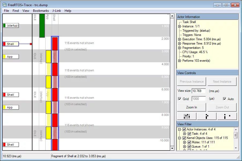This screenshot has height=161, width=242.
Task: Click the timeline scrollbar down arrow
Action: click(x=172, y=148)
